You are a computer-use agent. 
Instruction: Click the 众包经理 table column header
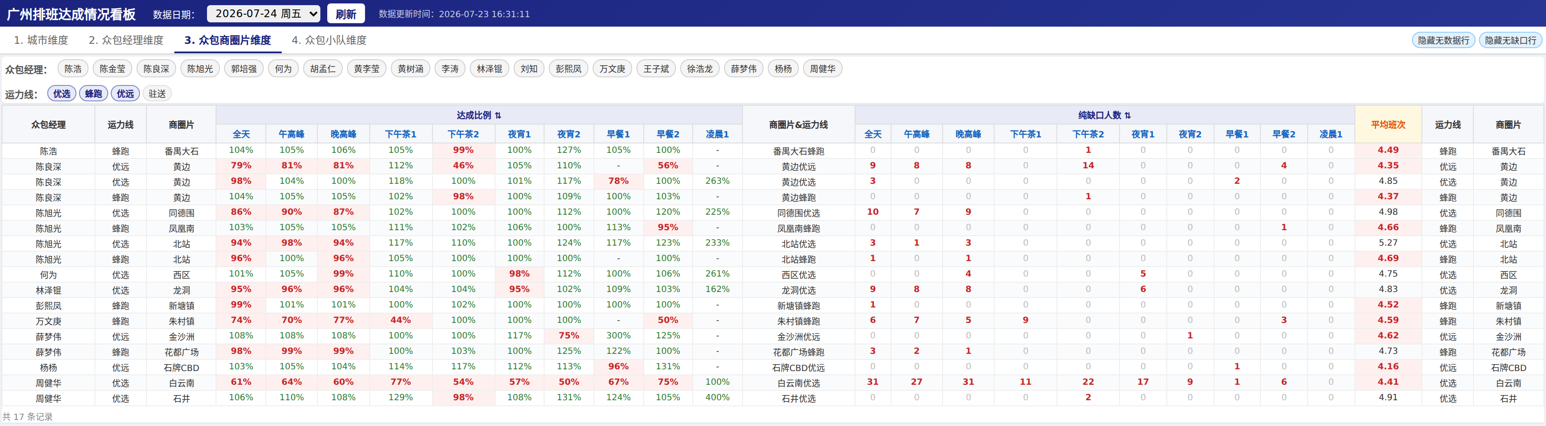49,125
